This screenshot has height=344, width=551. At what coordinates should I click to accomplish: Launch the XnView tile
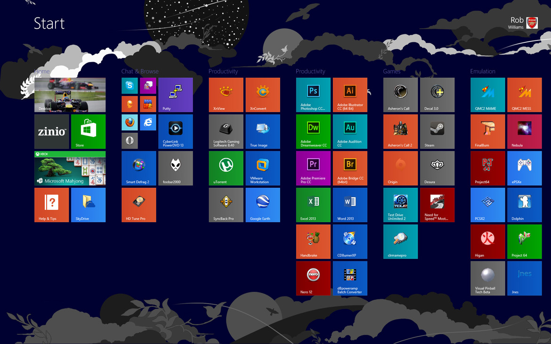pos(226,95)
